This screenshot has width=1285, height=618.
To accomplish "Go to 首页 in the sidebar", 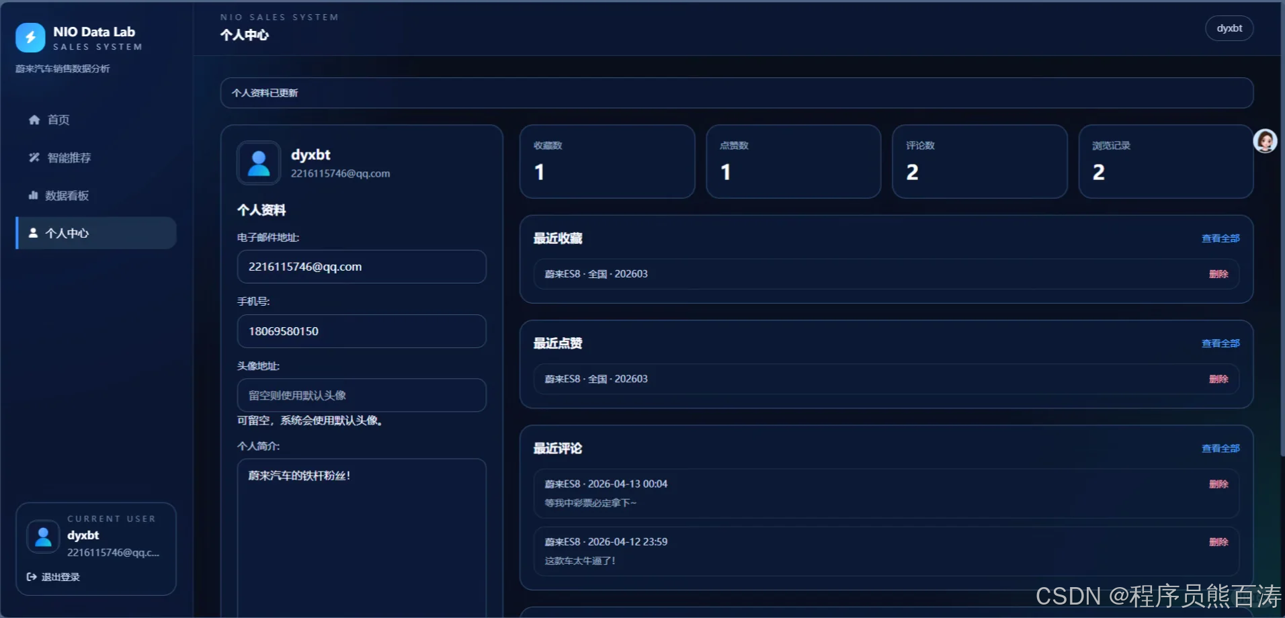I will click(96, 120).
